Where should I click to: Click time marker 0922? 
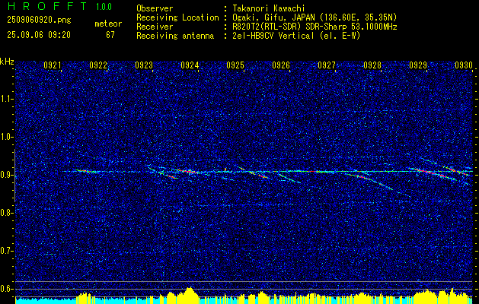[x=98, y=65]
